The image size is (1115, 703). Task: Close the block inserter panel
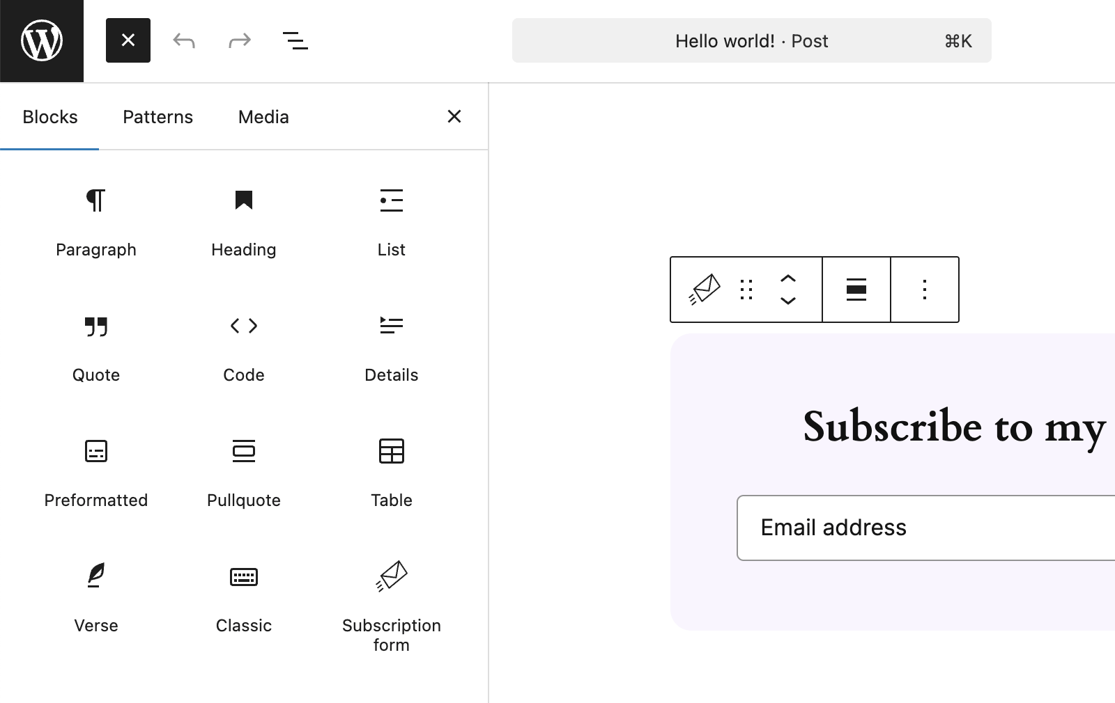point(454,116)
